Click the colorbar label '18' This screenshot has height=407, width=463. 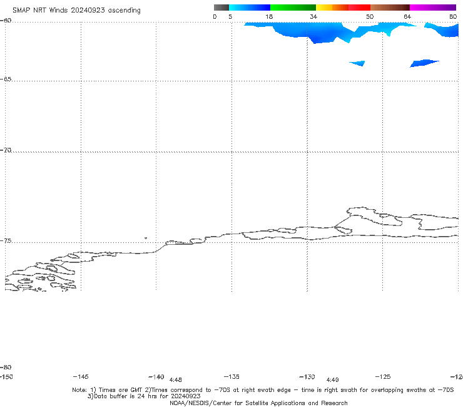pyautogui.click(x=269, y=17)
